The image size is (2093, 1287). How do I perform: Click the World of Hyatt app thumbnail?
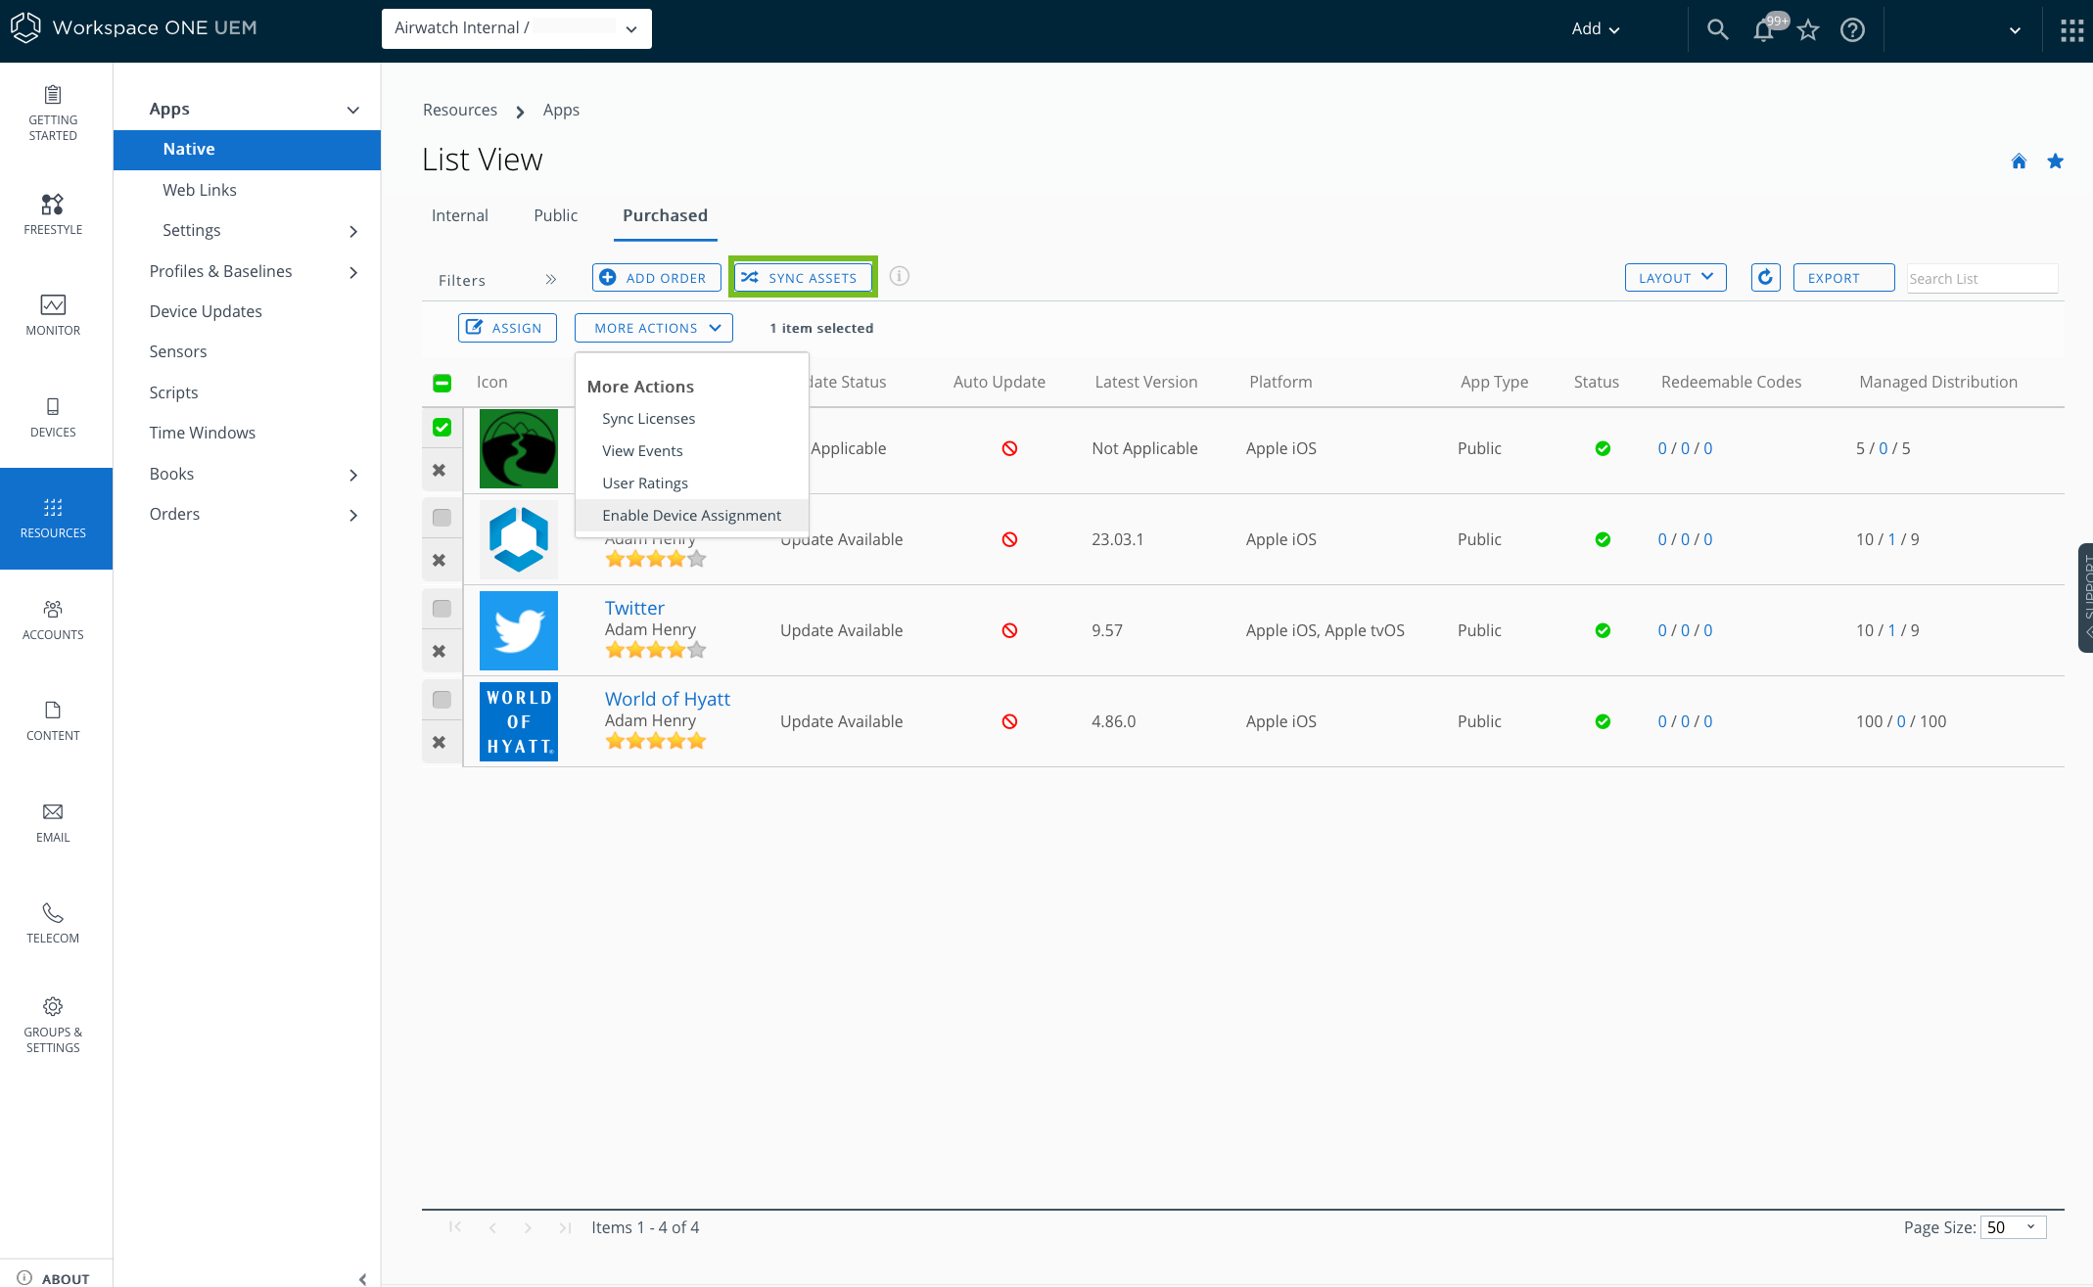pyautogui.click(x=519, y=721)
